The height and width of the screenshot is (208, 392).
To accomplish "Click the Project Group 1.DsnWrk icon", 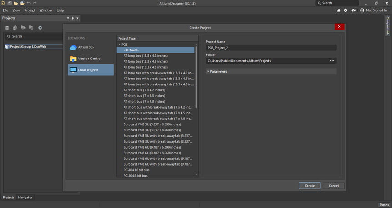I will tap(7, 47).
